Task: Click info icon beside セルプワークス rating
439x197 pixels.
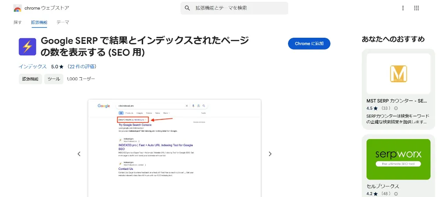Action: (396, 193)
